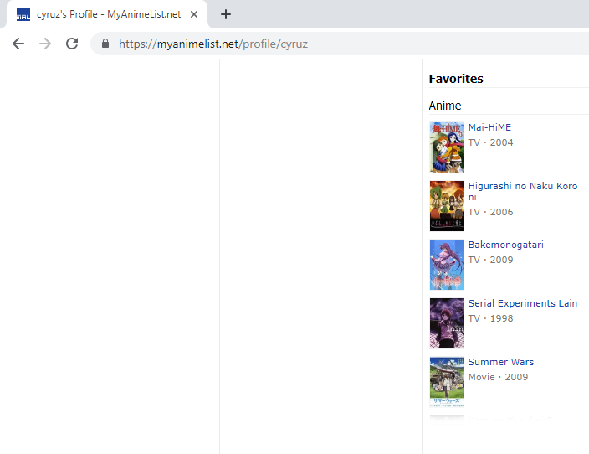Image resolution: width=589 pixels, height=454 pixels.
Task: Click the padlock site security icon
Action: pos(105,44)
